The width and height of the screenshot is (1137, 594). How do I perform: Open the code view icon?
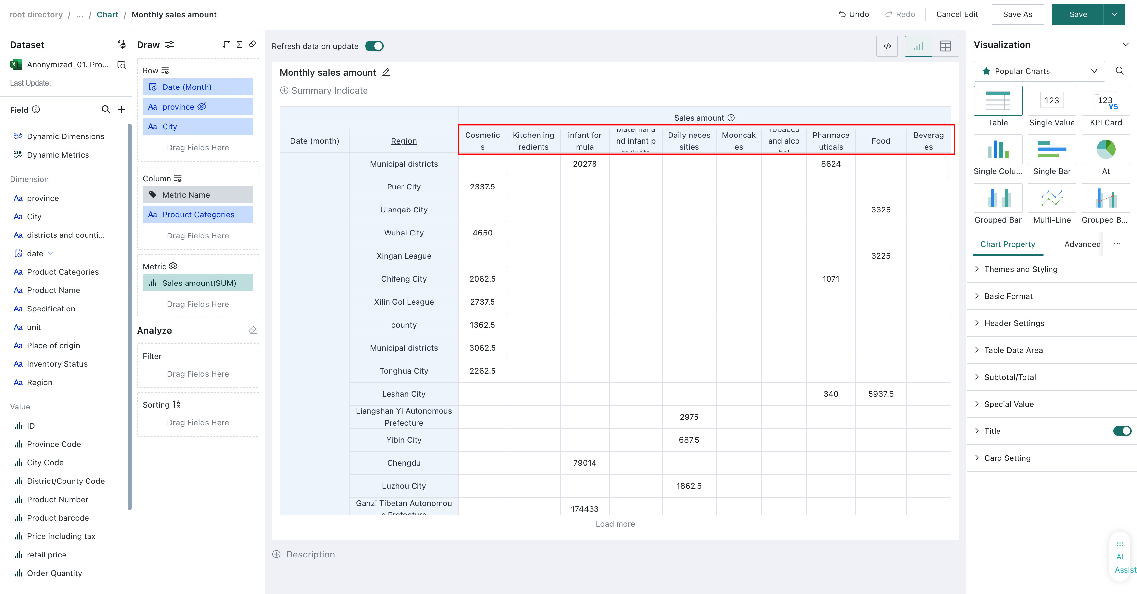point(887,46)
